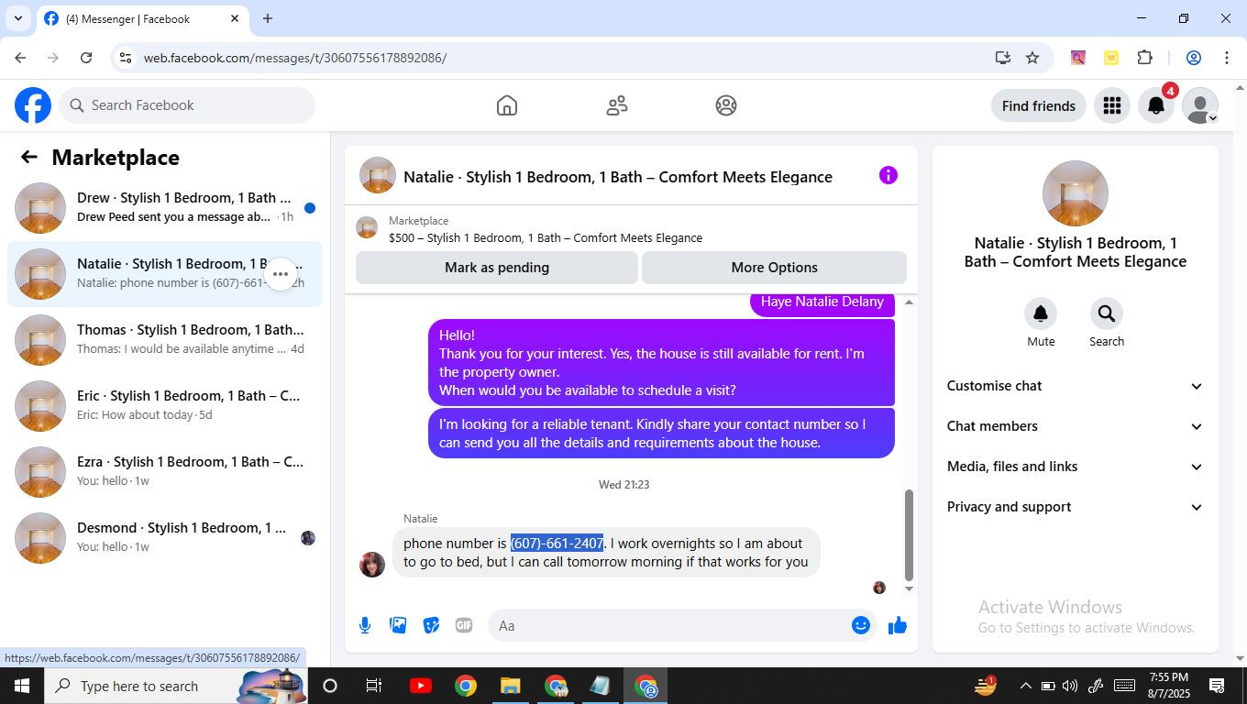The image size is (1247, 704).
Task: Mute this Natalie conversation
Action: click(1041, 314)
